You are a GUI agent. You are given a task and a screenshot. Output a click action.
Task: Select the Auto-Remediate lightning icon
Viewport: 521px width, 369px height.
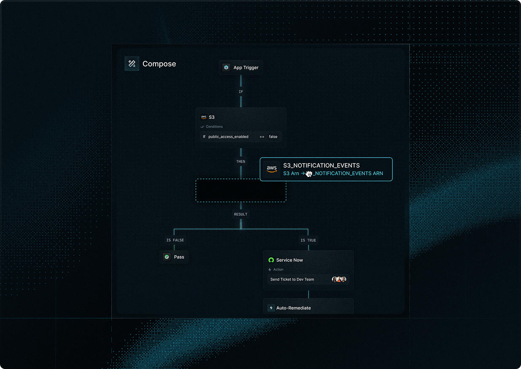[x=271, y=308]
